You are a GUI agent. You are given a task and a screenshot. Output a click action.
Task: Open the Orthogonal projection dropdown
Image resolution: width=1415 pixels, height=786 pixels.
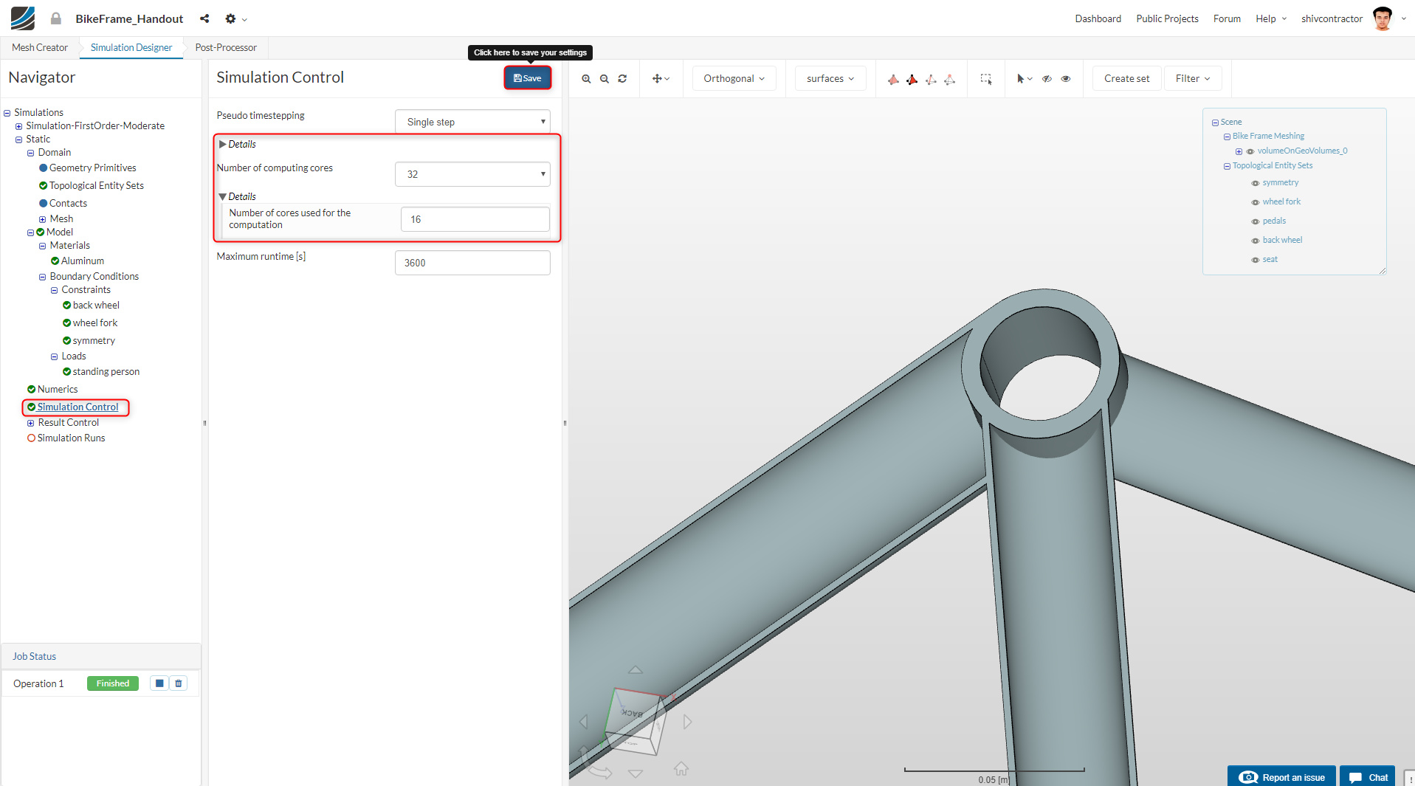click(734, 79)
